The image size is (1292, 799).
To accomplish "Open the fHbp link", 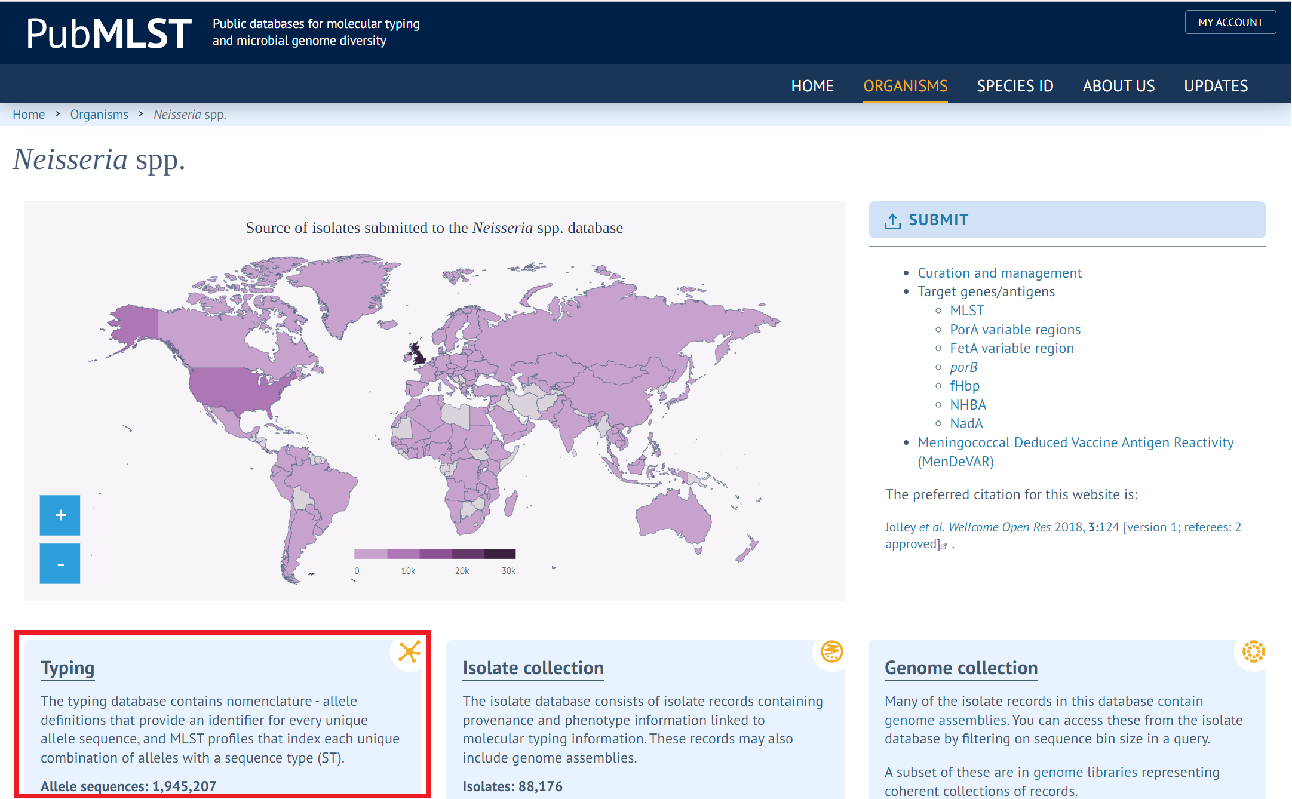I will pyautogui.click(x=965, y=386).
